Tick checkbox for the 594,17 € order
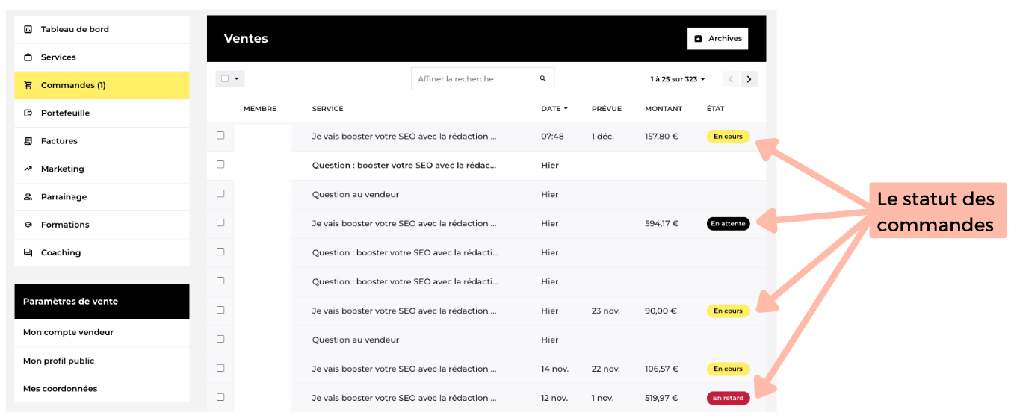 220,222
